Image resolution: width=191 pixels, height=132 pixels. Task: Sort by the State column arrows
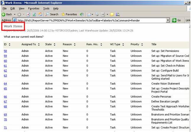[x=54, y=45]
